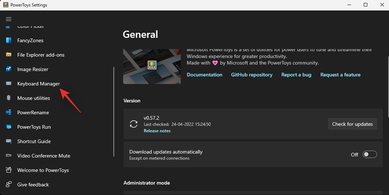
Task: View the Release notes link
Action: [157, 131]
